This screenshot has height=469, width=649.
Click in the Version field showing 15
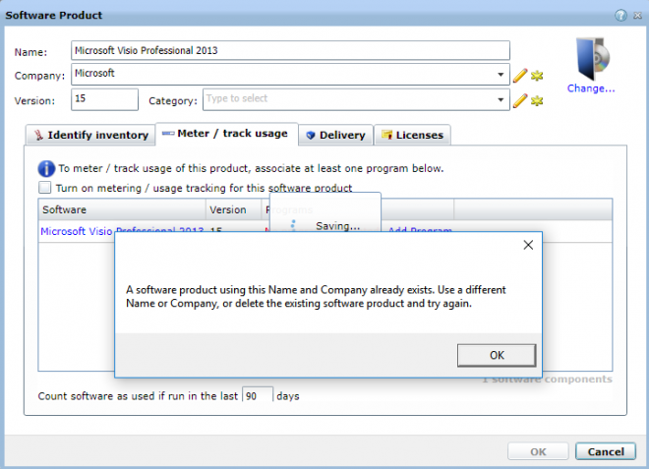(x=104, y=99)
